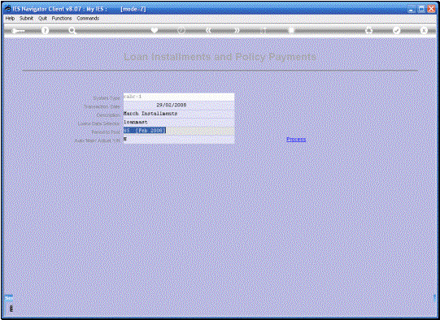Click the key icon in the toolbar

coord(18,31)
